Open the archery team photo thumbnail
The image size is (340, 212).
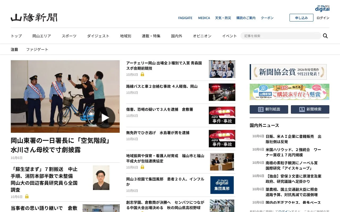[x=222, y=69]
